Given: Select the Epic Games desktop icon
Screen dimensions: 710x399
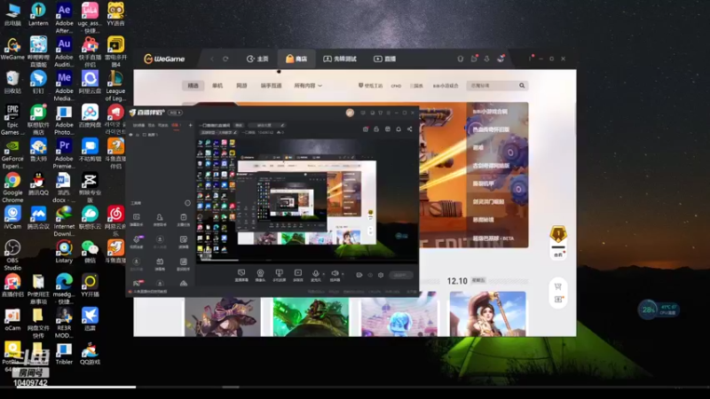Looking at the screenshot, I should (12, 120).
